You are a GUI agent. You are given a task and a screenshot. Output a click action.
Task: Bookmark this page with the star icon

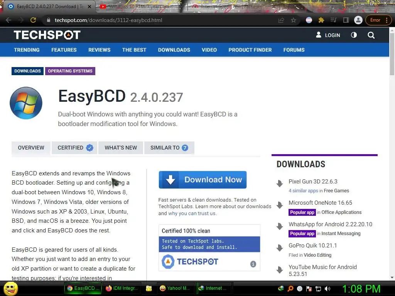294,20
